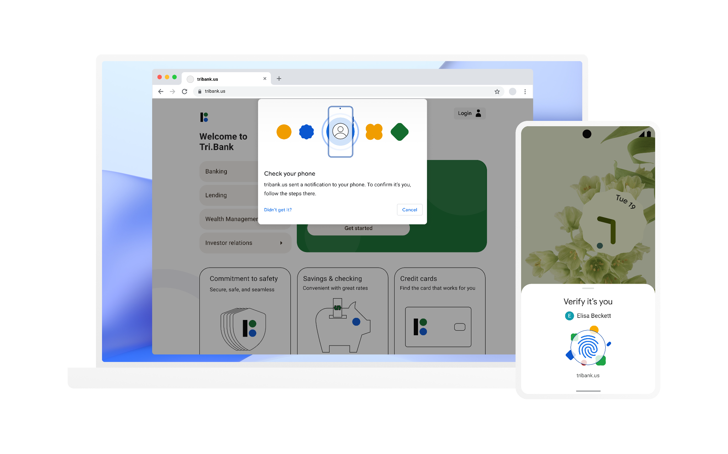Click the lock/secure icon in address bar
The image size is (728, 454).
200,91
